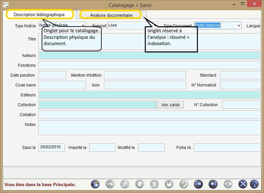Click the grayed key icon
Image resolution: width=264 pixels, height=193 pixels.
[110, 184]
